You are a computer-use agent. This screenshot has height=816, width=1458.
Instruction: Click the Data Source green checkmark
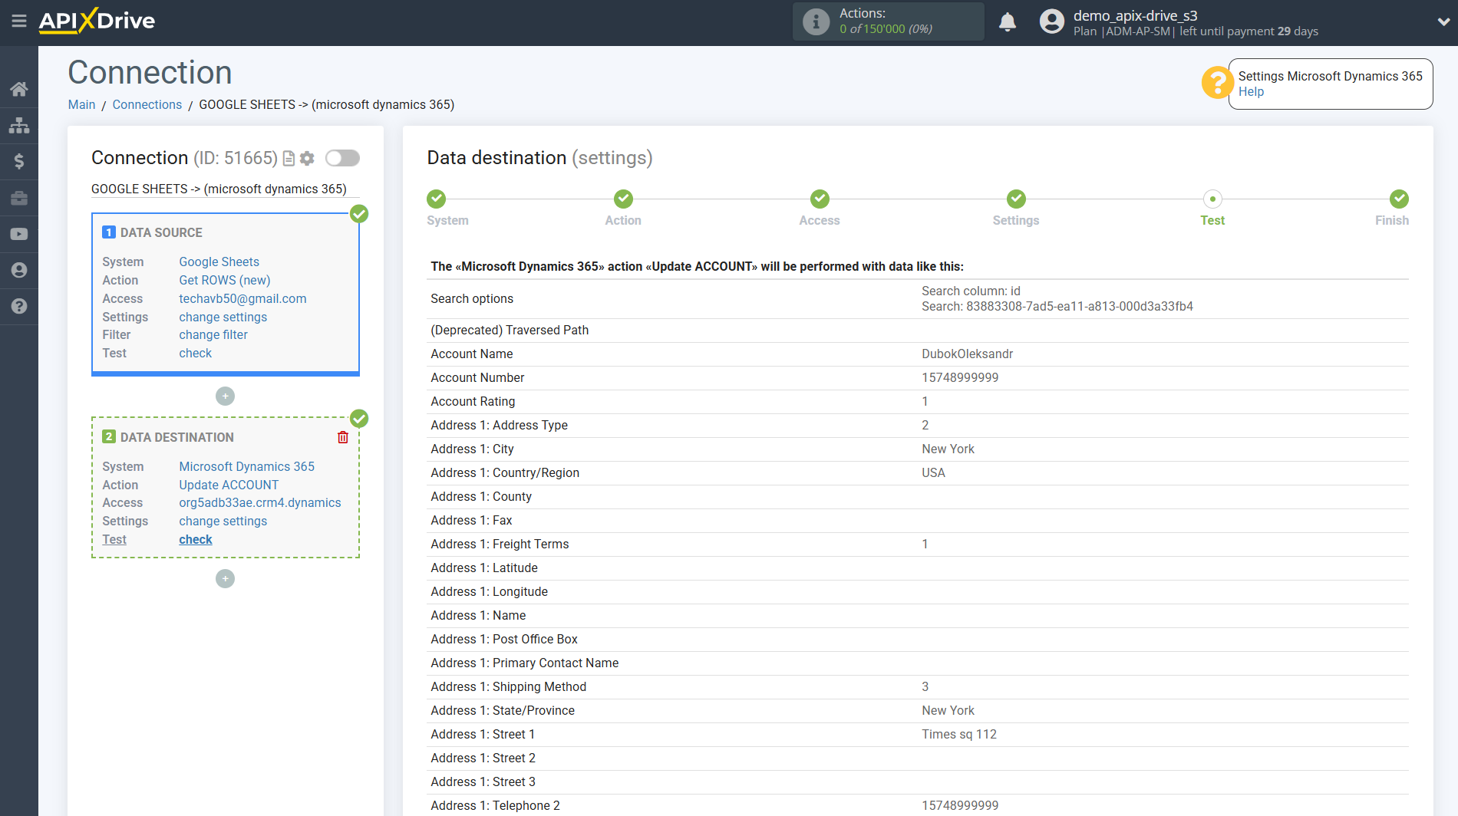(359, 214)
